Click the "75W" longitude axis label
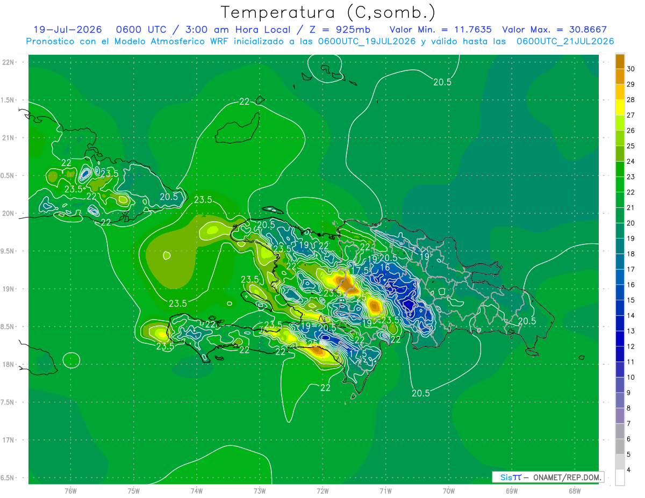 (134, 491)
